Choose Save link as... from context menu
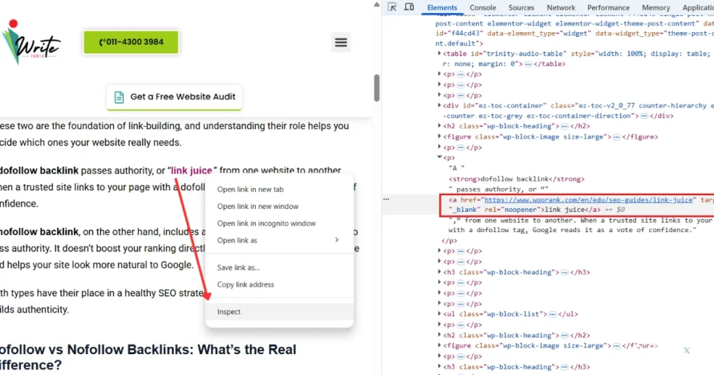This screenshot has height=375, width=714. point(279,268)
